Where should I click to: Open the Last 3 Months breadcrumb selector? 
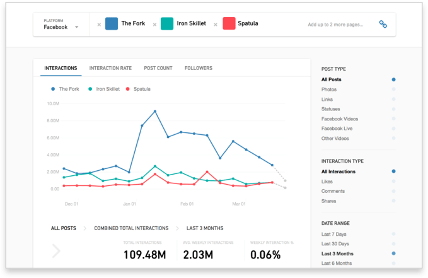[x=204, y=228]
